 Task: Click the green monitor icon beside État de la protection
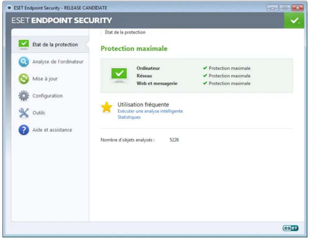24,44
